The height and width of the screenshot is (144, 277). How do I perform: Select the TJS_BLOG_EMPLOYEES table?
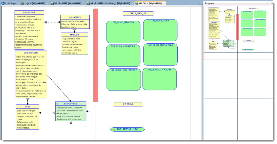161,55
